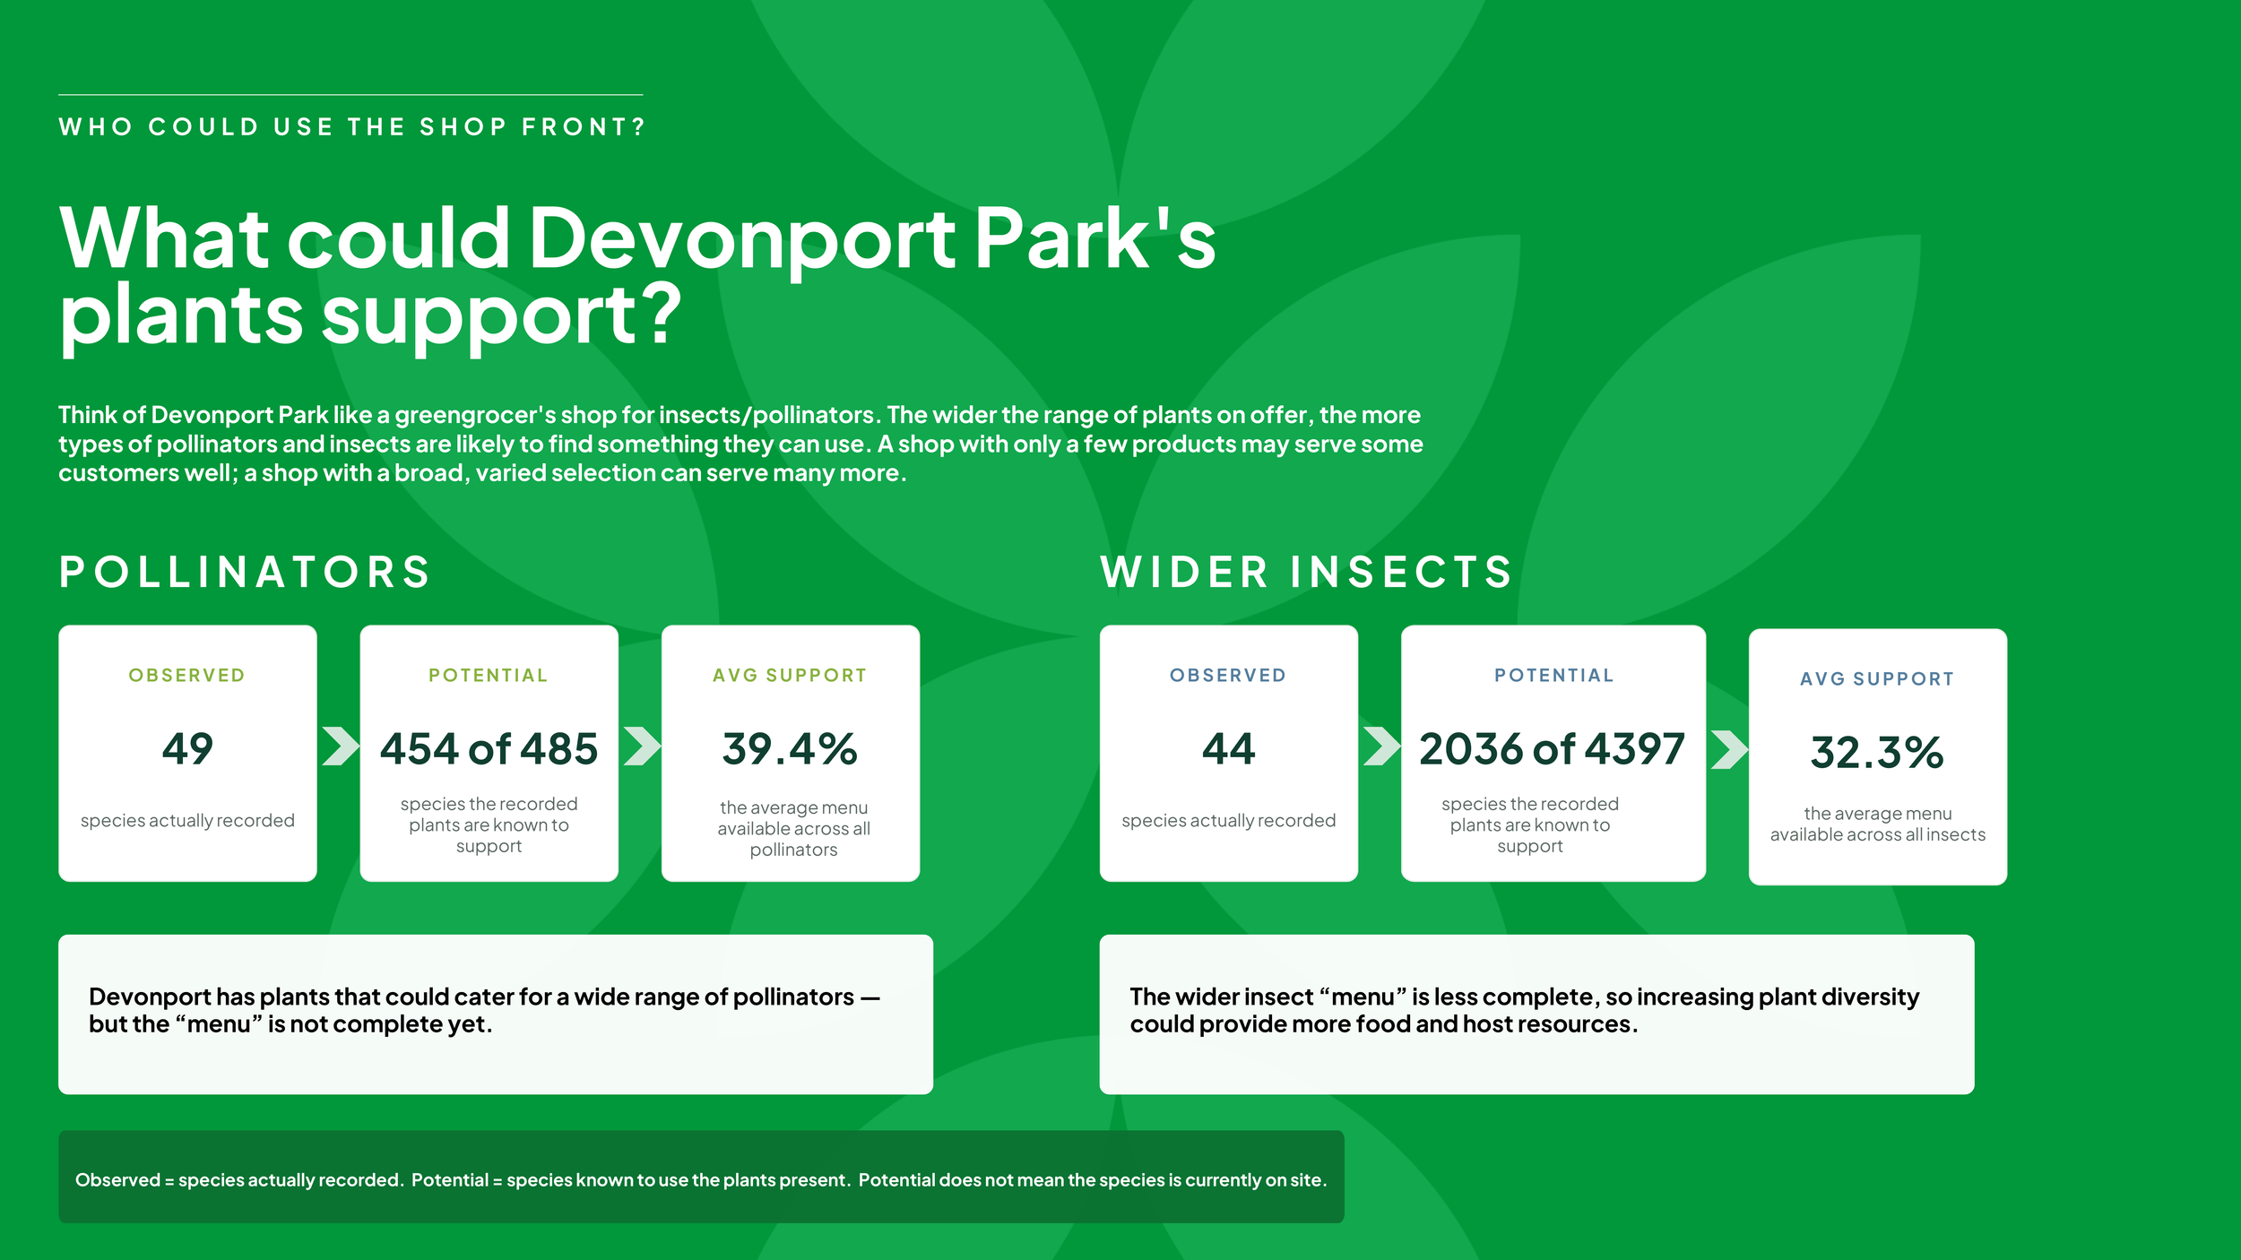The image size is (2241, 1260).
Task: Click the 'POLLINATORS' section heading
Action: [245, 572]
